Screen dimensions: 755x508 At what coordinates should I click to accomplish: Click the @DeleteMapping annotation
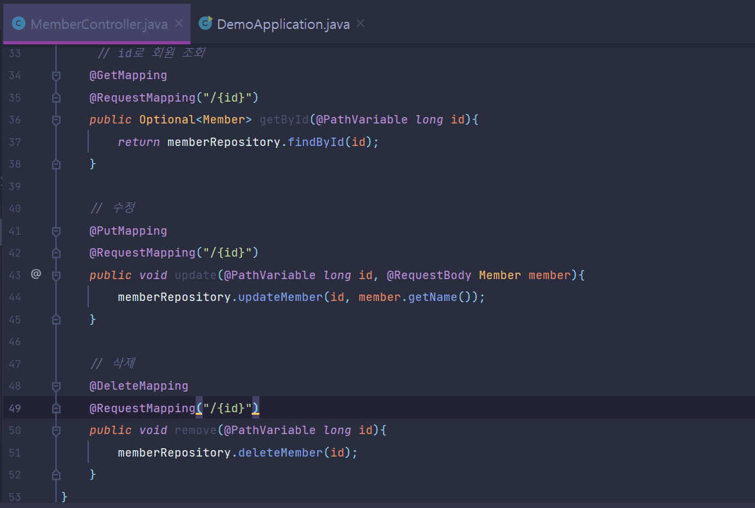pyautogui.click(x=138, y=386)
